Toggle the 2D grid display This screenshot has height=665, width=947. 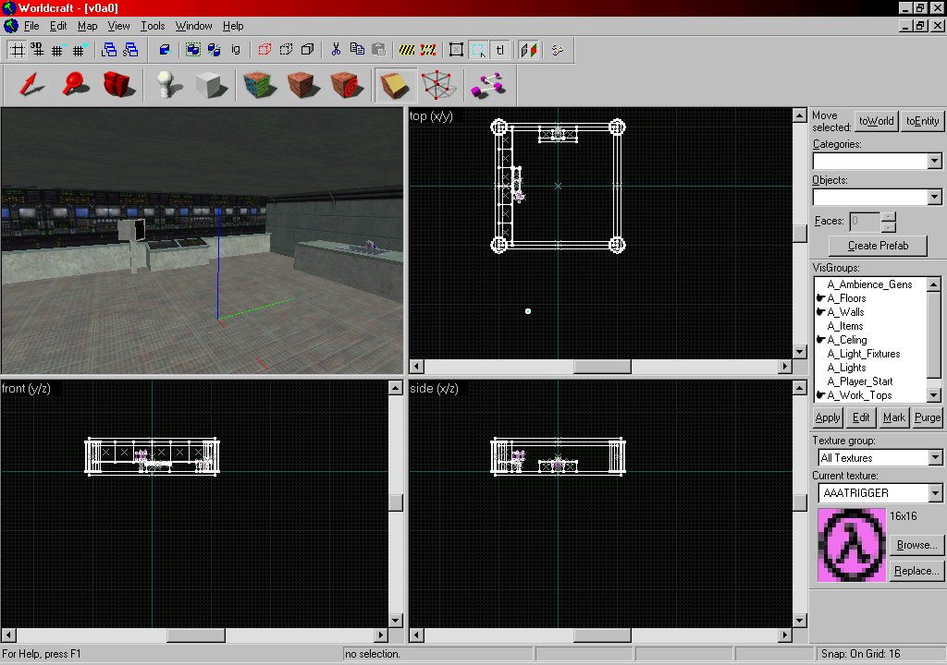point(18,50)
